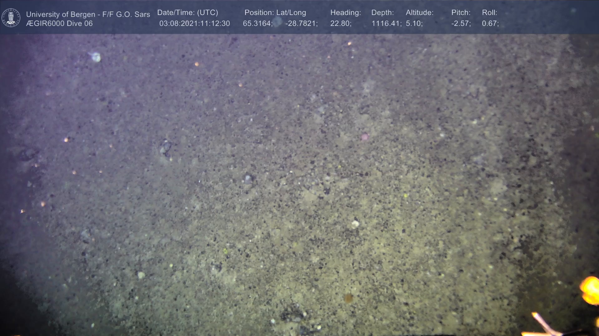Viewport: 599px width, 336px height.
Task: Click the 'Heading:' label
Action: pos(345,13)
